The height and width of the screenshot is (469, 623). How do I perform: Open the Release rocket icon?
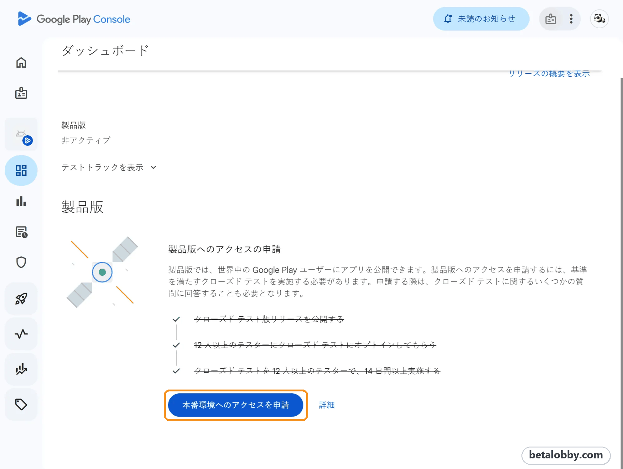tap(21, 299)
